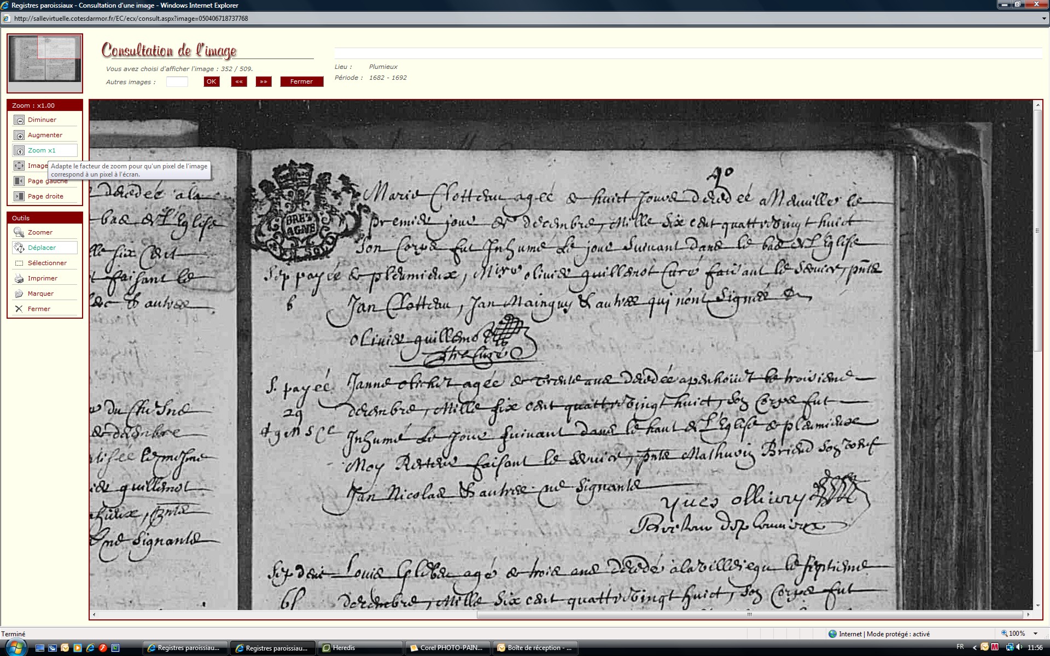The width and height of the screenshot is (1050, 656).
Task: Click the horizontal image scrollbar
Action: [x=749, y=614]
